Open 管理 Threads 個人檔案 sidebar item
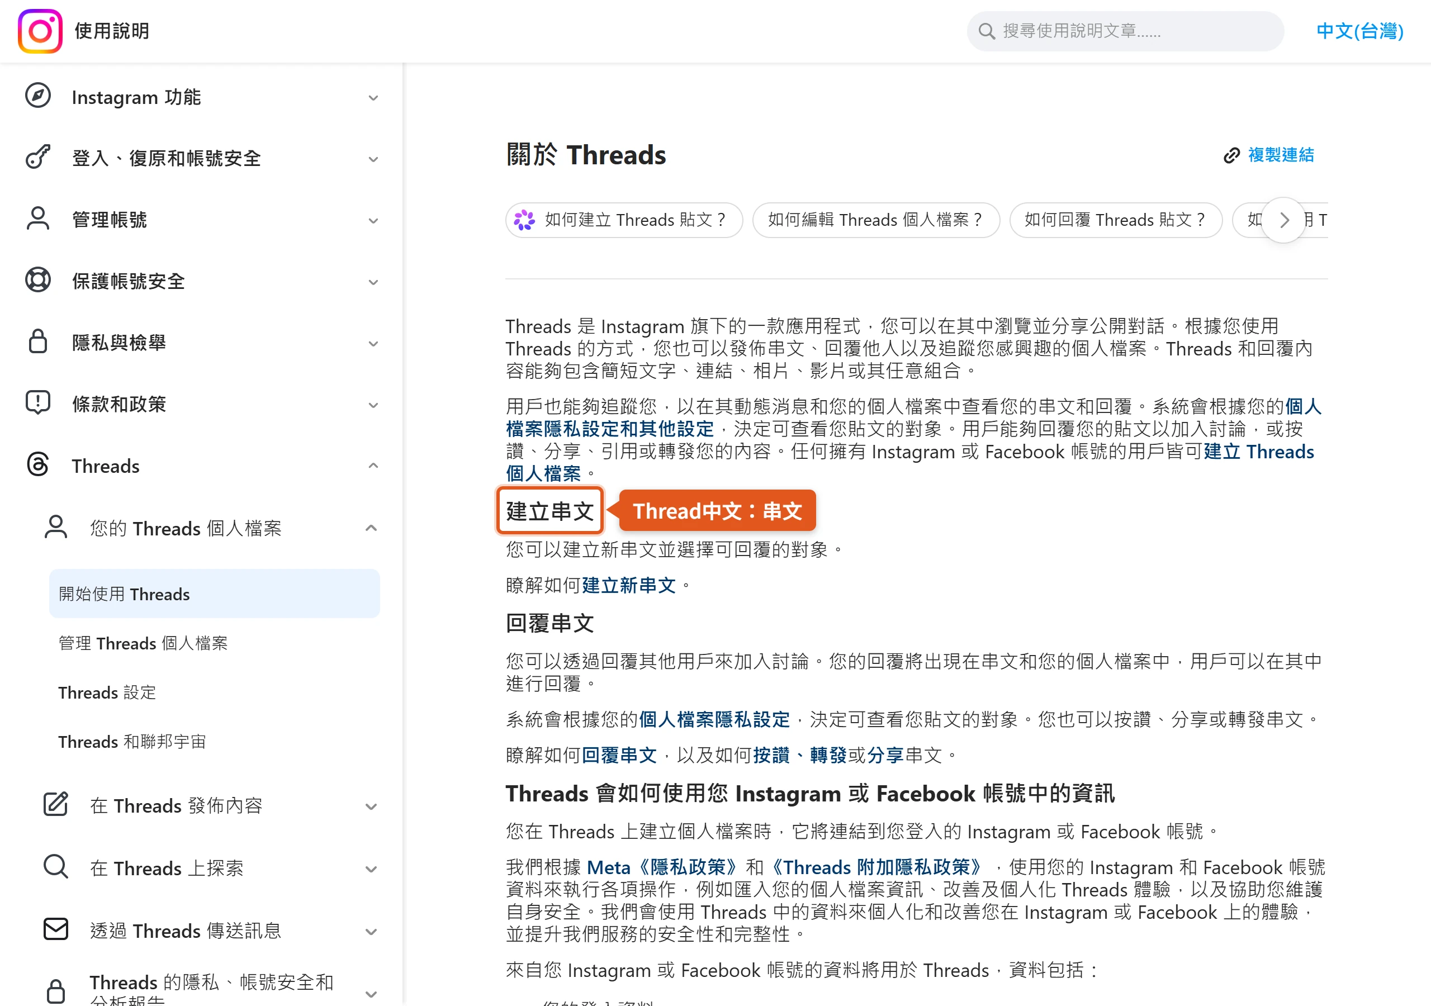The height and width of the screenshot is (1006, 1431). coord(143,643)
